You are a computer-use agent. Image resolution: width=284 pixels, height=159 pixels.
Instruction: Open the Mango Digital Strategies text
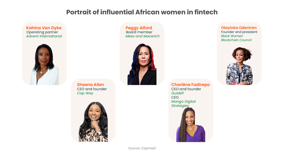[183, 104]
